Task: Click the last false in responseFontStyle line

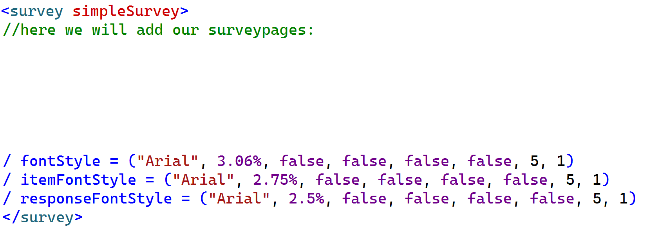Action: click(552, 198)
